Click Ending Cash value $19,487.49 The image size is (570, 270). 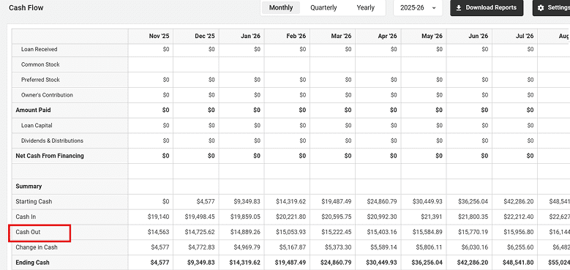click(x=290, y=263)
